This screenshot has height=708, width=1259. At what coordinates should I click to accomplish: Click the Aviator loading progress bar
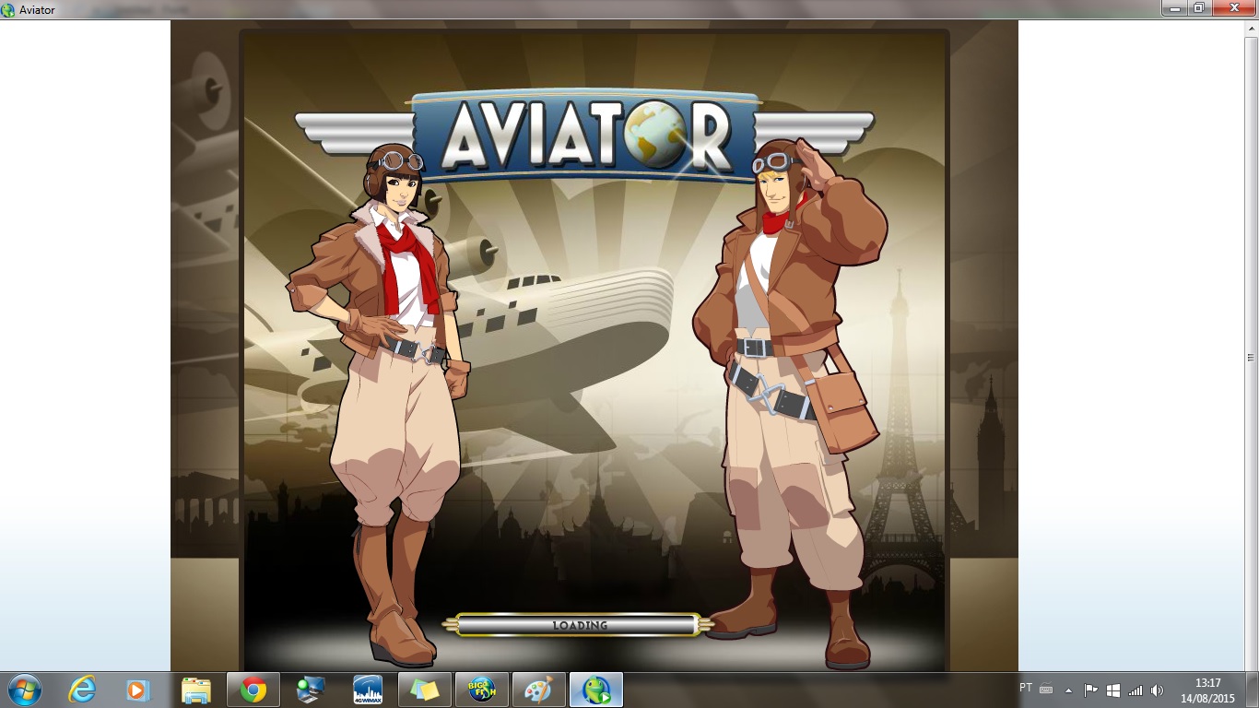coord(579,625)
